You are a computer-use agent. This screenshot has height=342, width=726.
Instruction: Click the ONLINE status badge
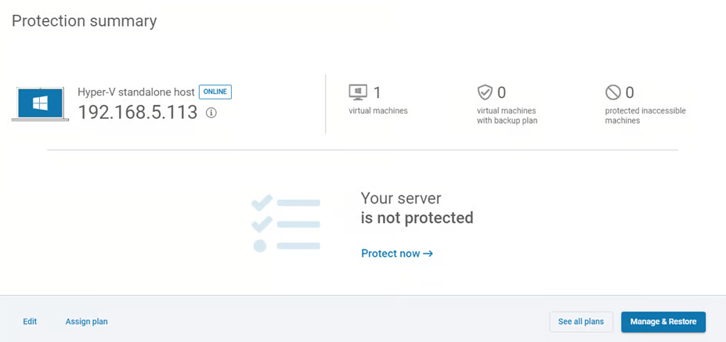[215, 92]
